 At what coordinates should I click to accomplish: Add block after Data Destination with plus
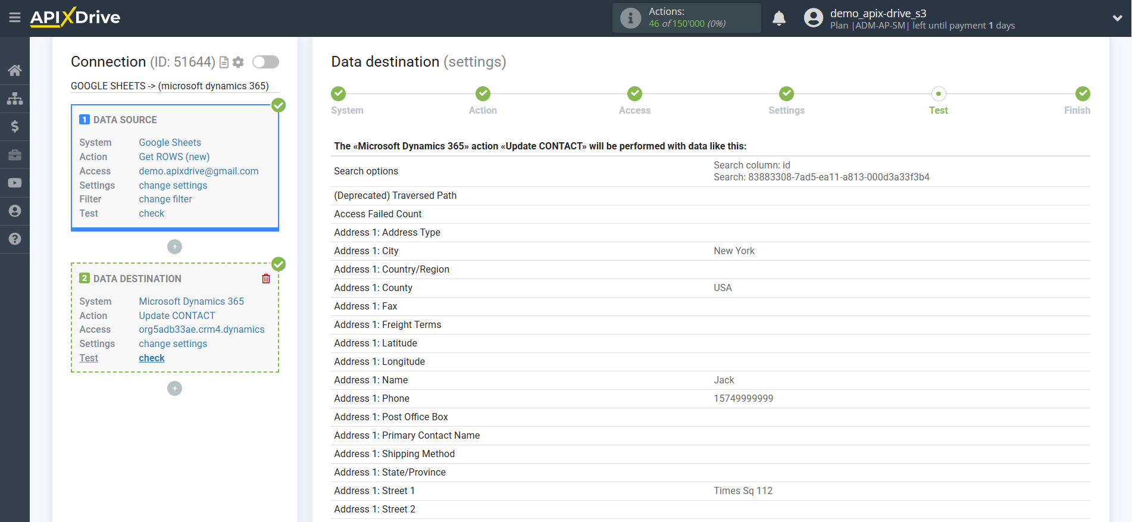click(x=174, y=388)
